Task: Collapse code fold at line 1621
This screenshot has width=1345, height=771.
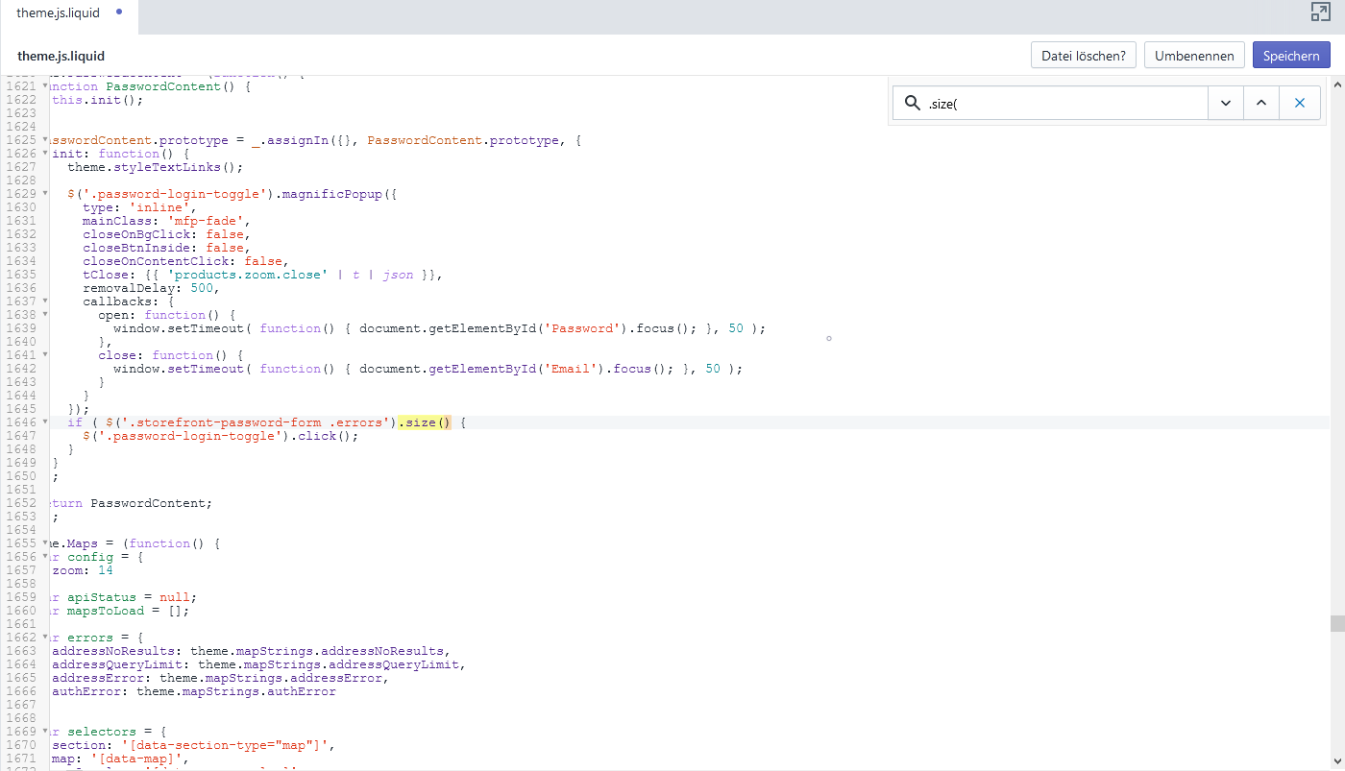Action: [44, 86]
